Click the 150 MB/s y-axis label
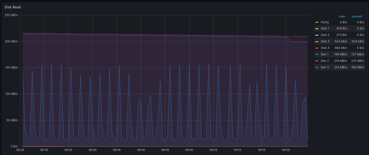Image resolution: width=369 pixels, height=155 pixels. [x=11, y=68]
